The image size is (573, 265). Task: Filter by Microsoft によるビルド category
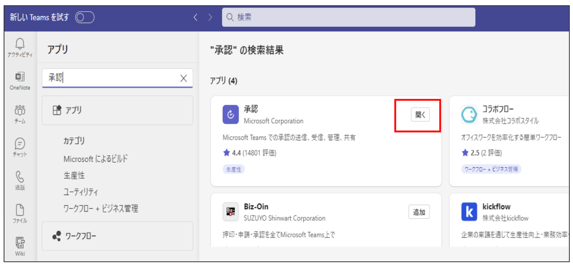tap(95, 159)
